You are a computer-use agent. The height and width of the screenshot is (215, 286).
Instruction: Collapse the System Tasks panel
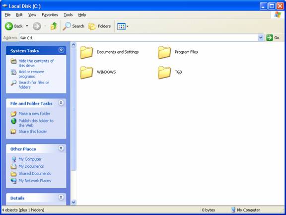point(61,50)
